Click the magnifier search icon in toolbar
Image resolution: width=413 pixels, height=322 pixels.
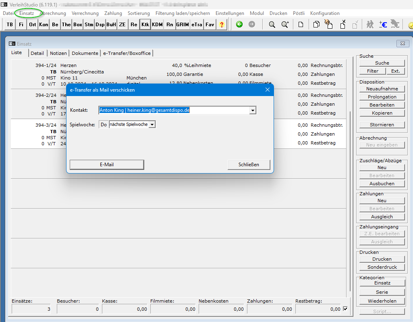(x=272, y=25)
